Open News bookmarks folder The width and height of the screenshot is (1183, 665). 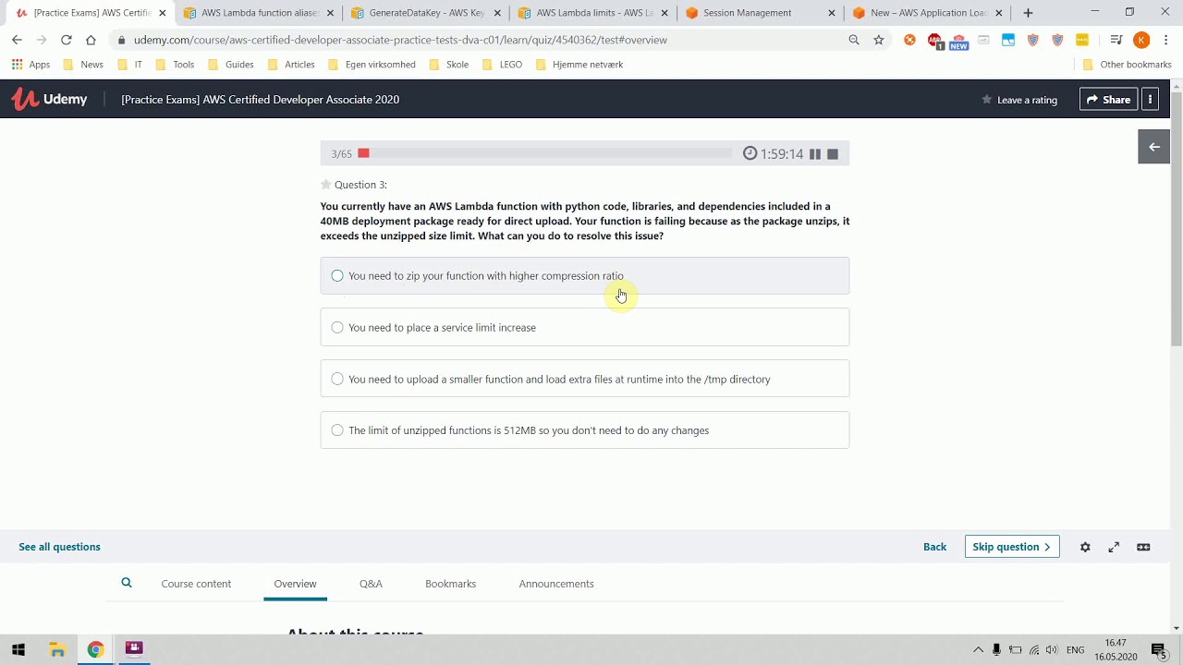coord(83,65)
